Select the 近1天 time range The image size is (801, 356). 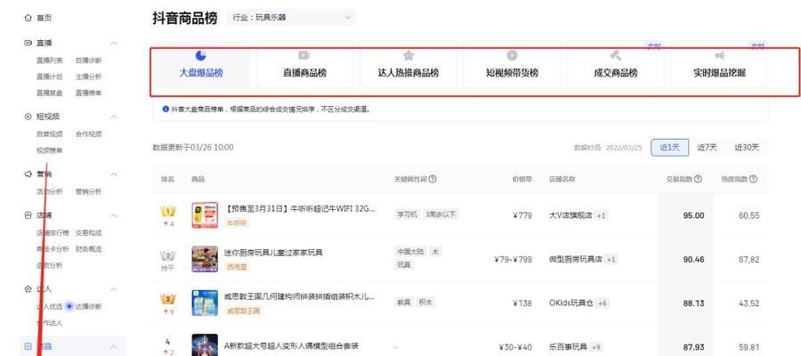pyautogui.click(x=669, y=148)
